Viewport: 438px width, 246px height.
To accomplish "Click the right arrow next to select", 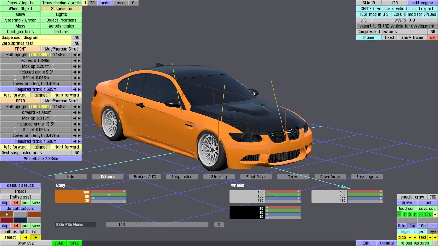I will click(36, 237).
